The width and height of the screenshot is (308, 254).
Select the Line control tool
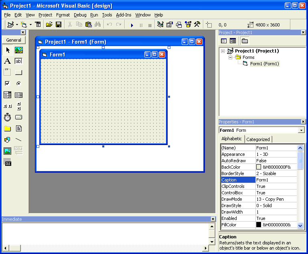click(x=19, y=140)
